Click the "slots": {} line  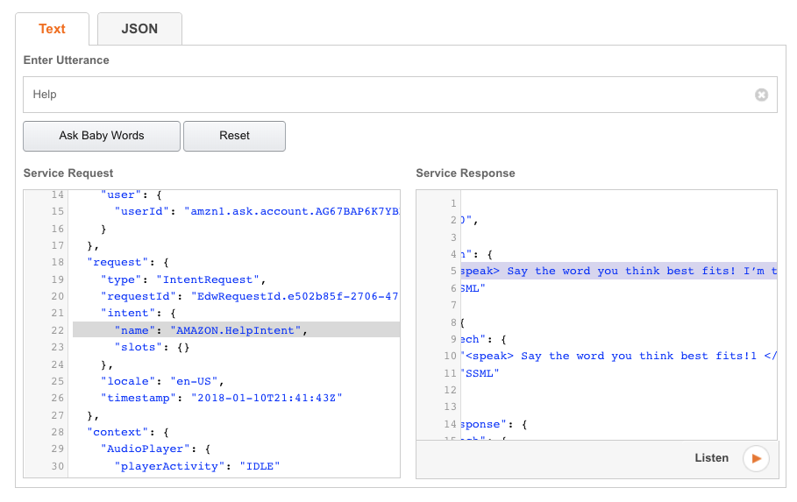coord(152,347)
